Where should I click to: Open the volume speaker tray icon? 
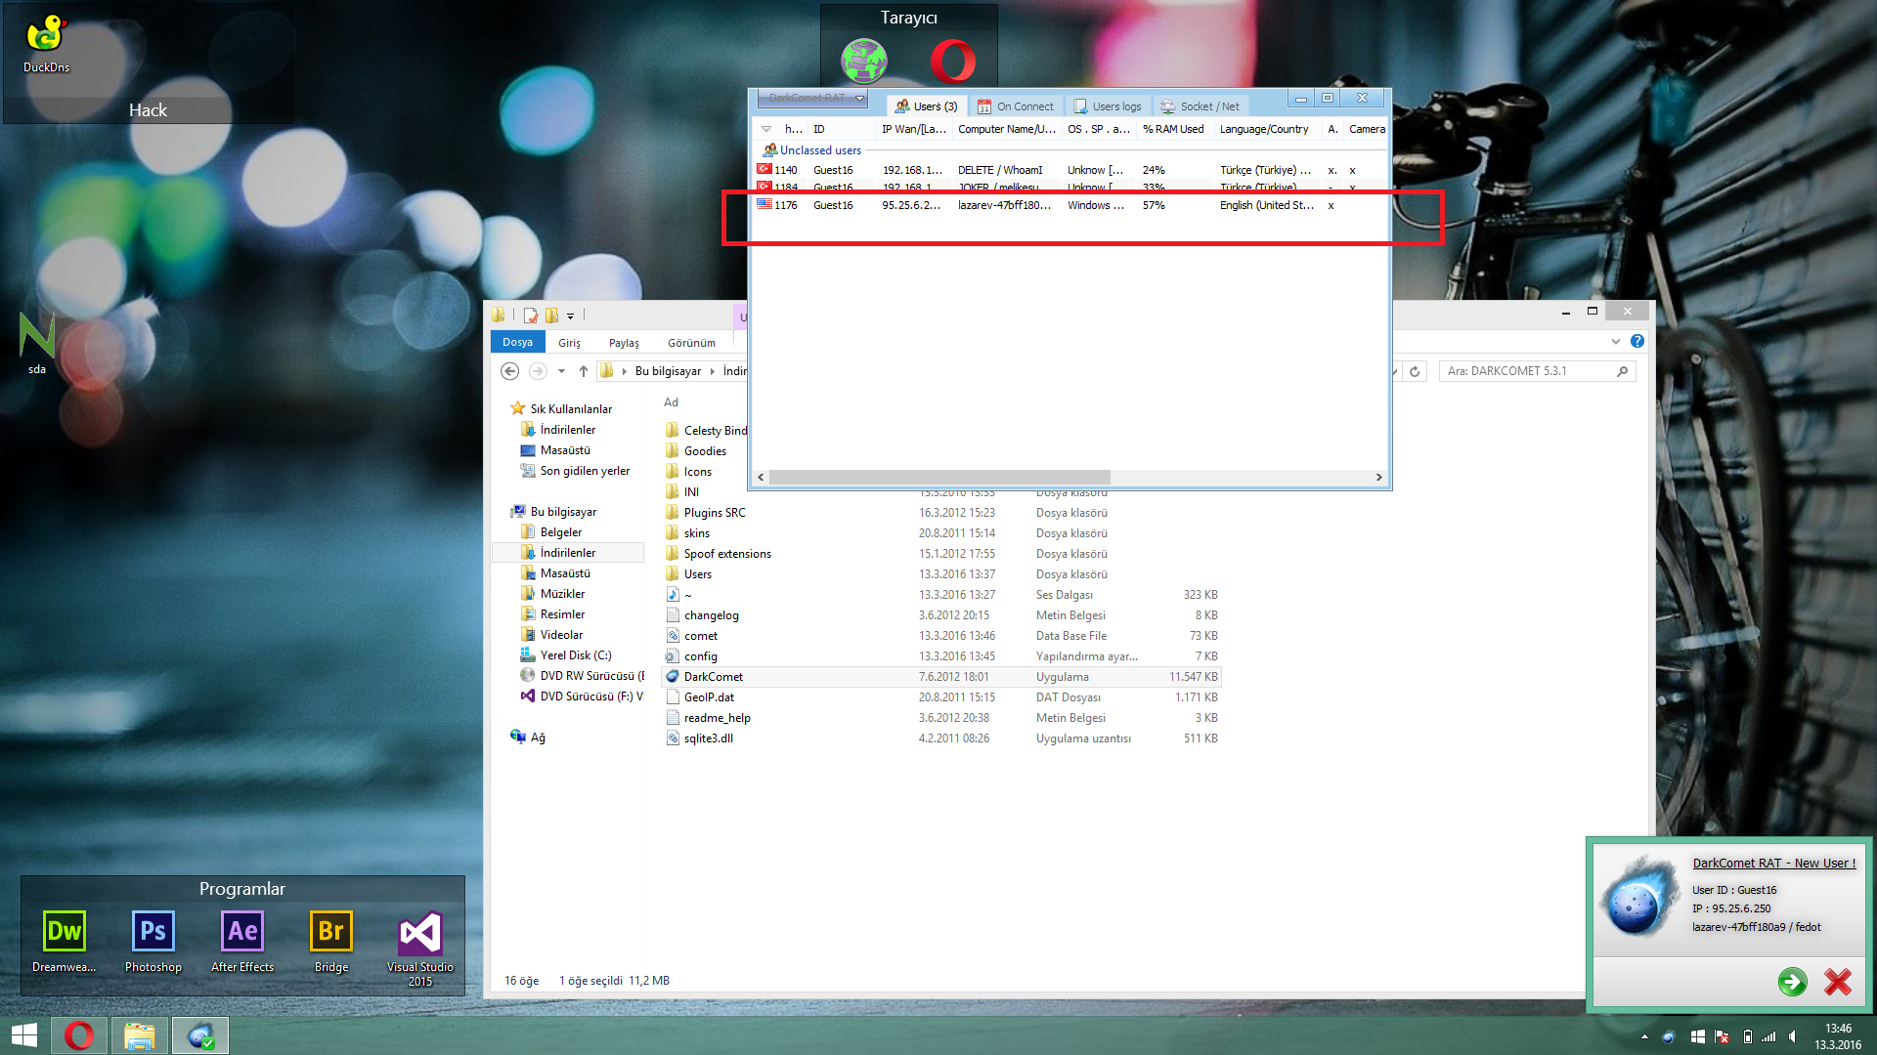coord(1793,1036)
